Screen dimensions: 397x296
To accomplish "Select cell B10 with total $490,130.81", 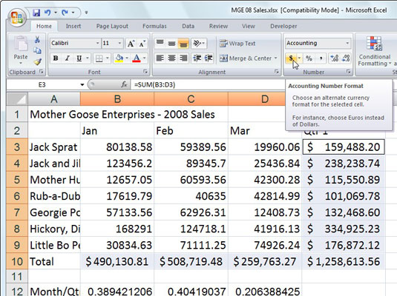I will point(117,261).
